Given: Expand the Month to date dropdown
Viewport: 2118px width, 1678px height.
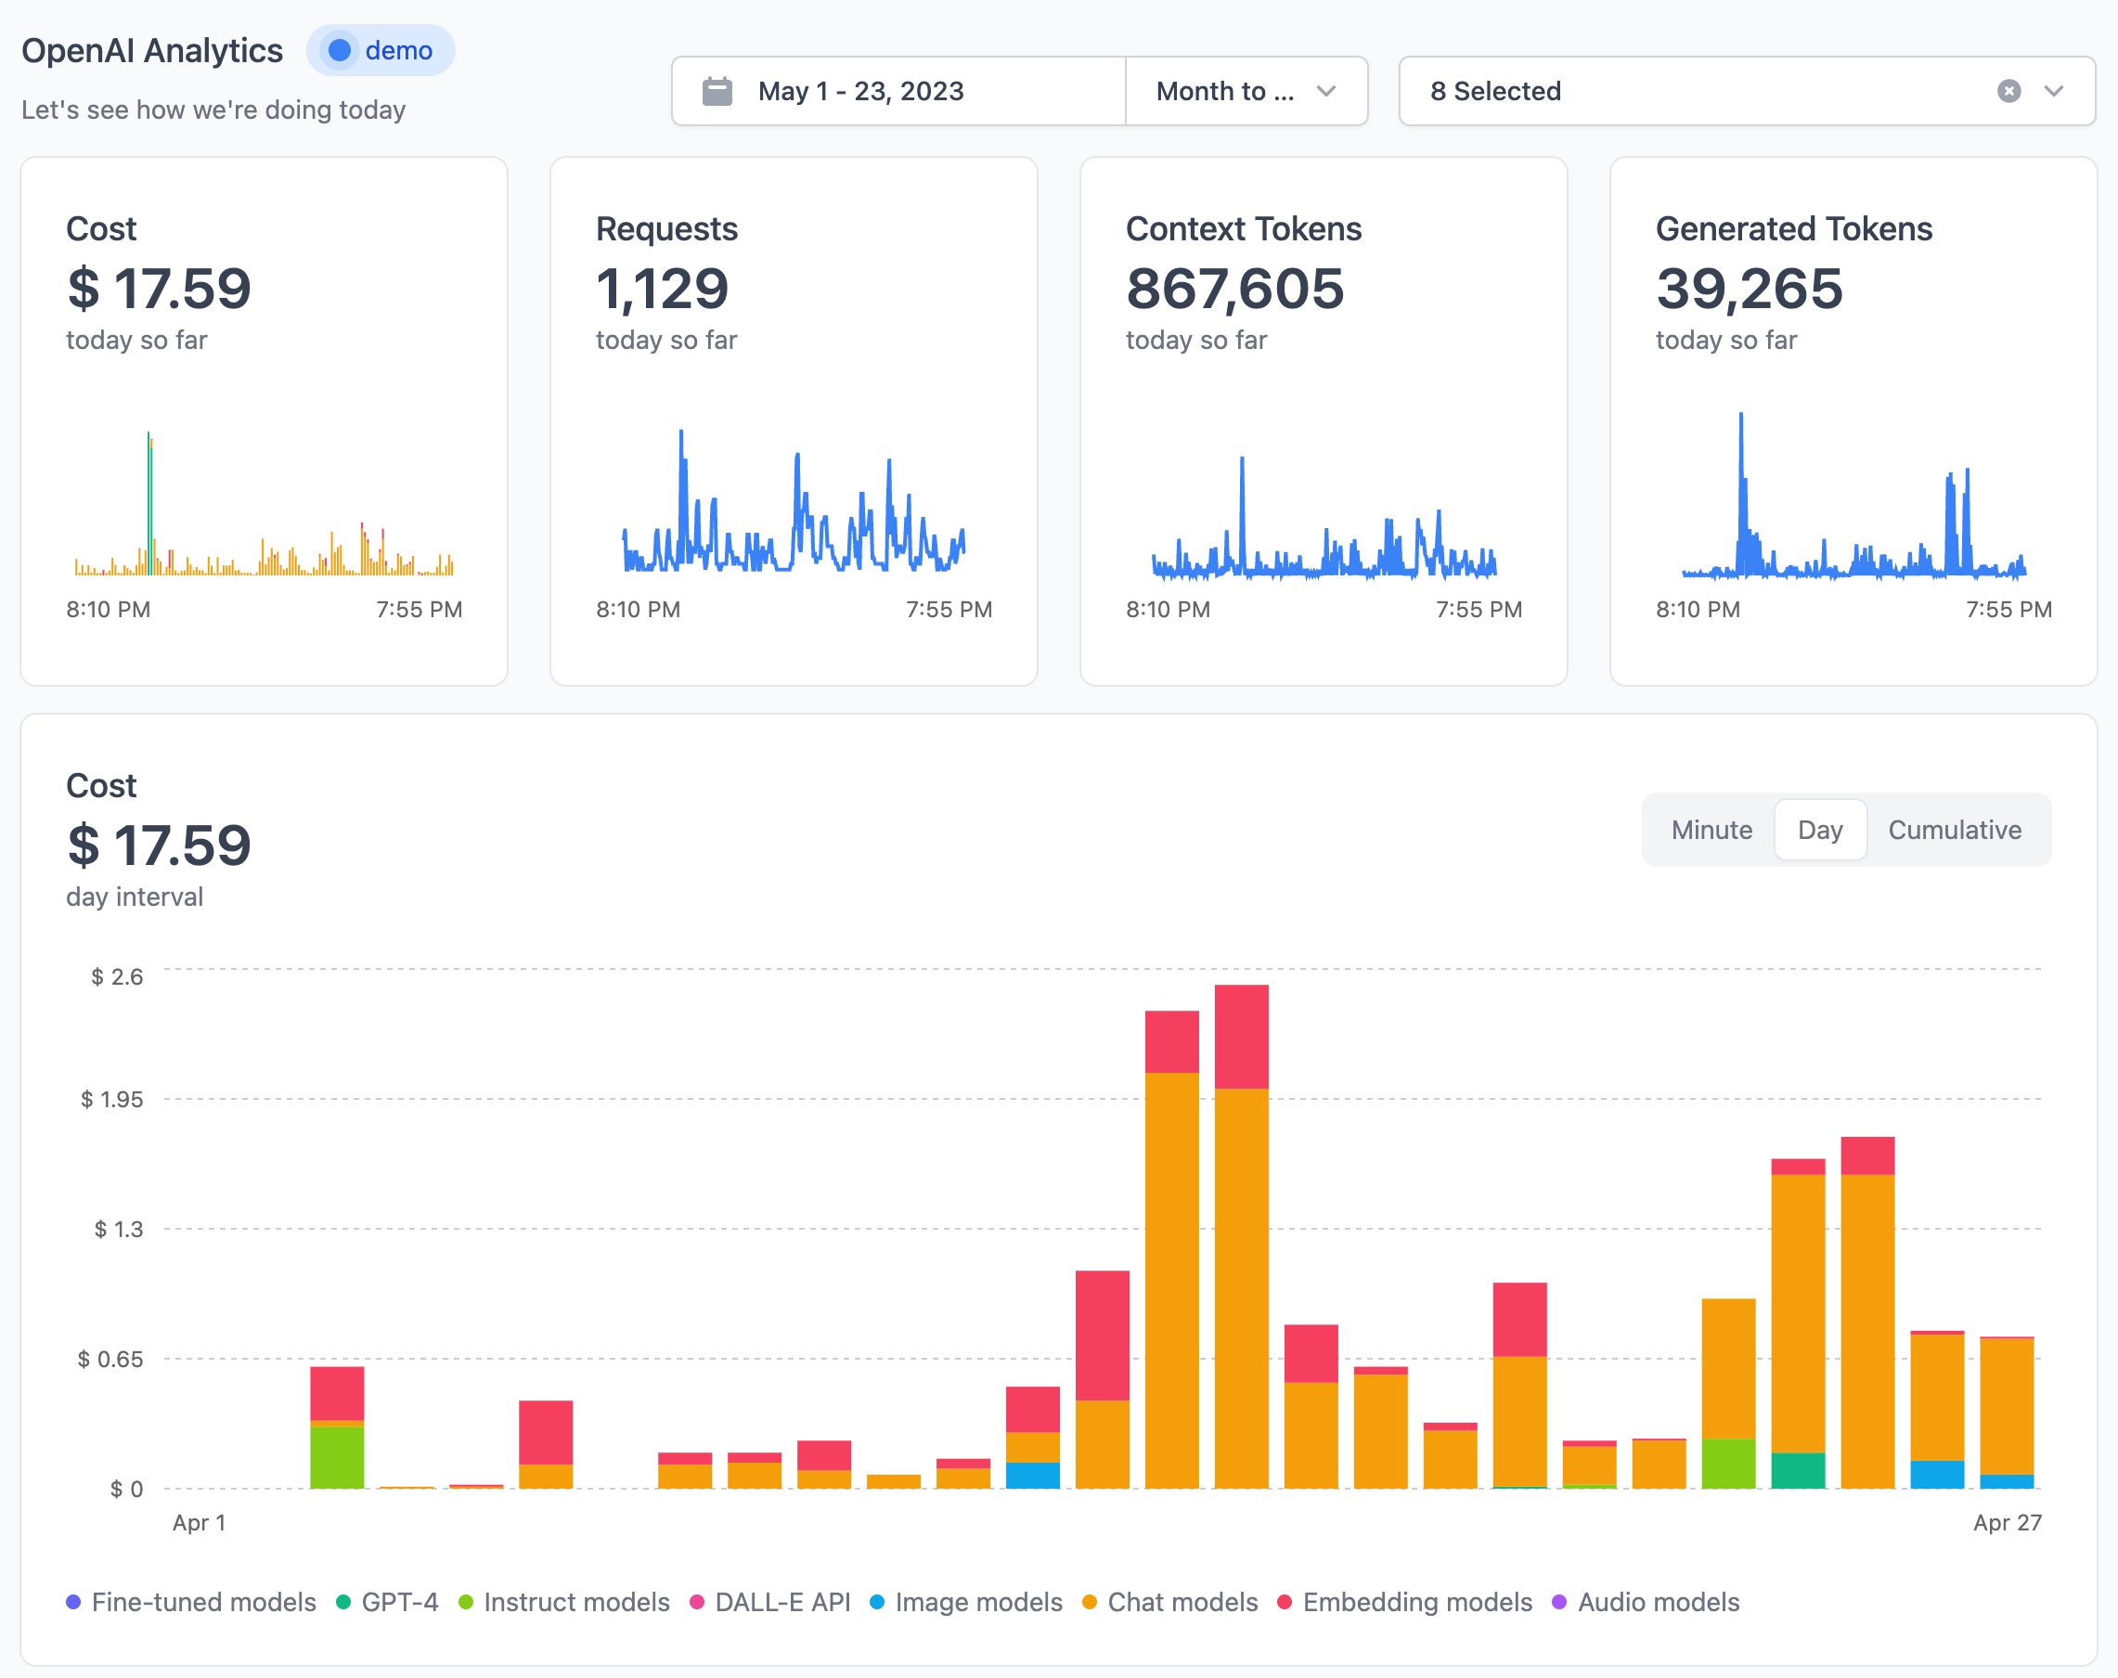Looking at the screenshot, I should (x=1246, y=91).
